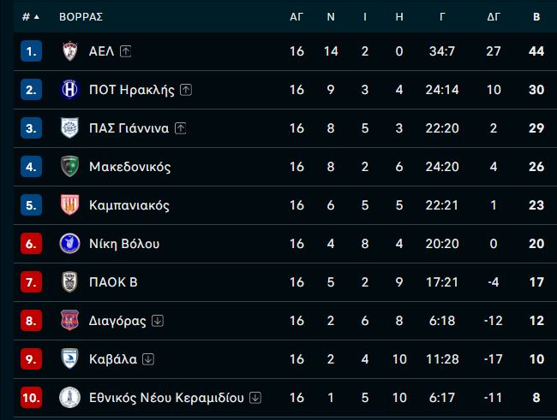Select the ΠΑΟΚ Β eagle crest

click(x=69, y=282)
